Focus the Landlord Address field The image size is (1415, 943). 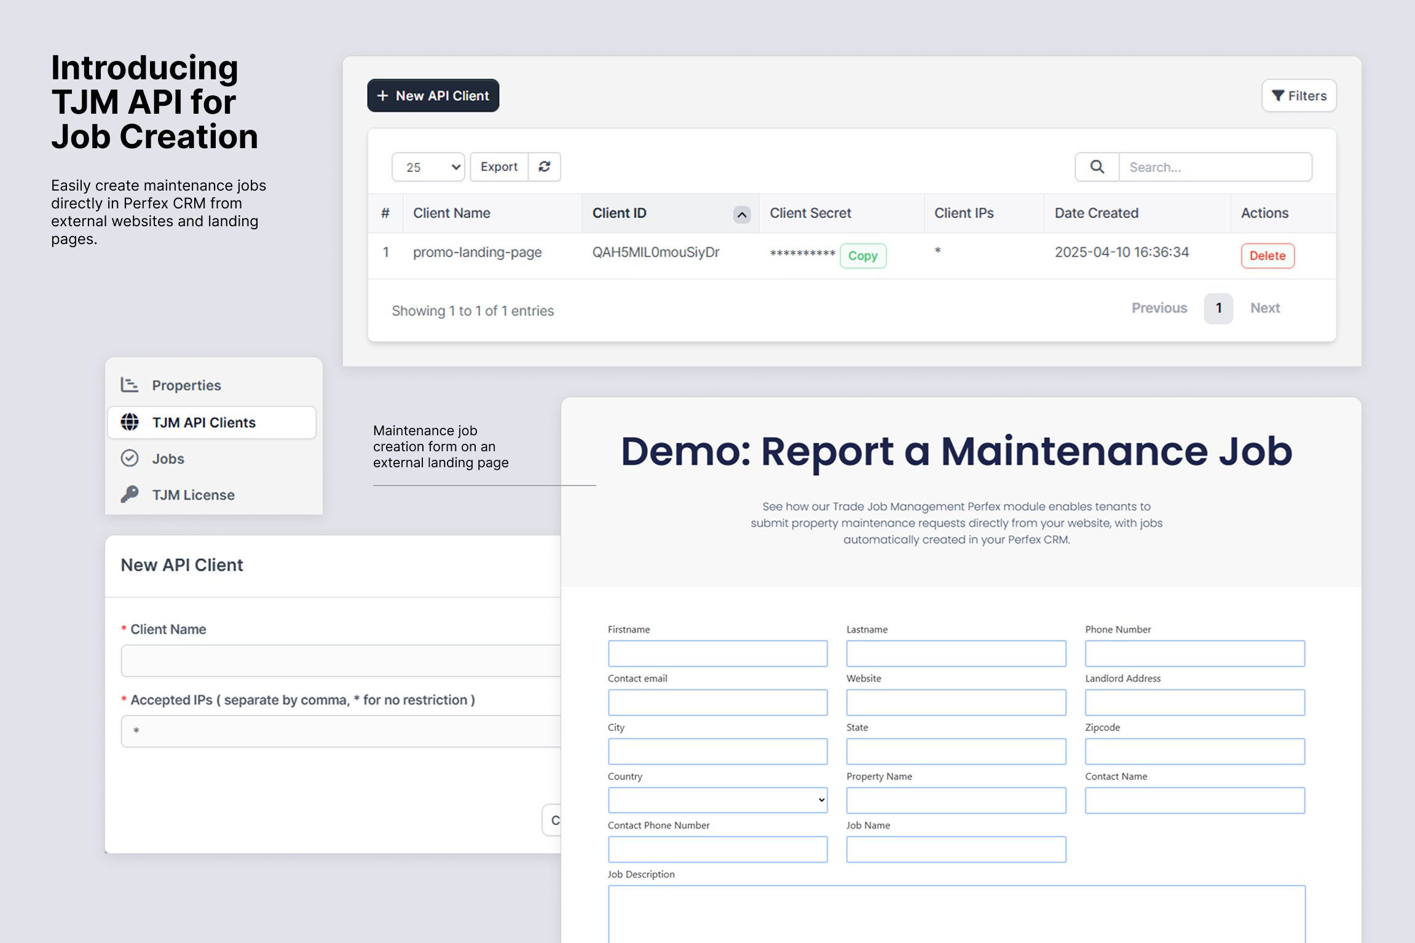1195,703
